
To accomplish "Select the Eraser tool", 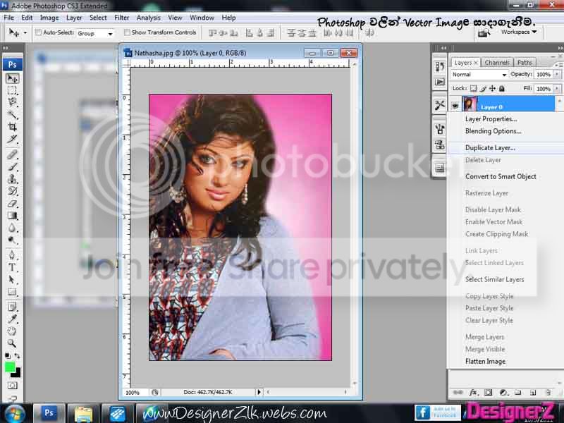I will click(x=12, y=204).
